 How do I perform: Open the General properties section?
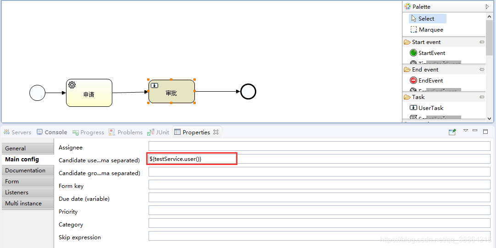click(28, 149)
